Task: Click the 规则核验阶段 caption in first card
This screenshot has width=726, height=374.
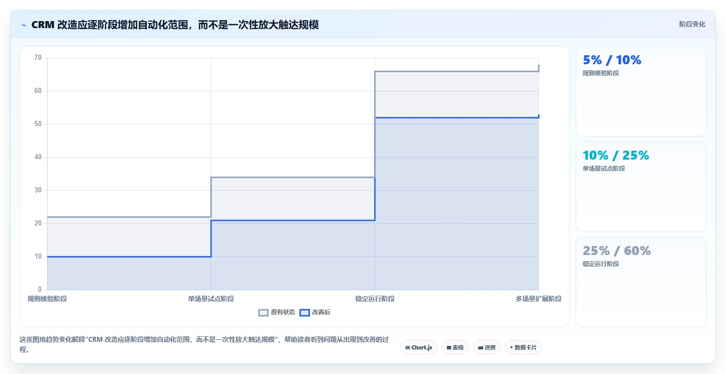Action: point(601,73)
